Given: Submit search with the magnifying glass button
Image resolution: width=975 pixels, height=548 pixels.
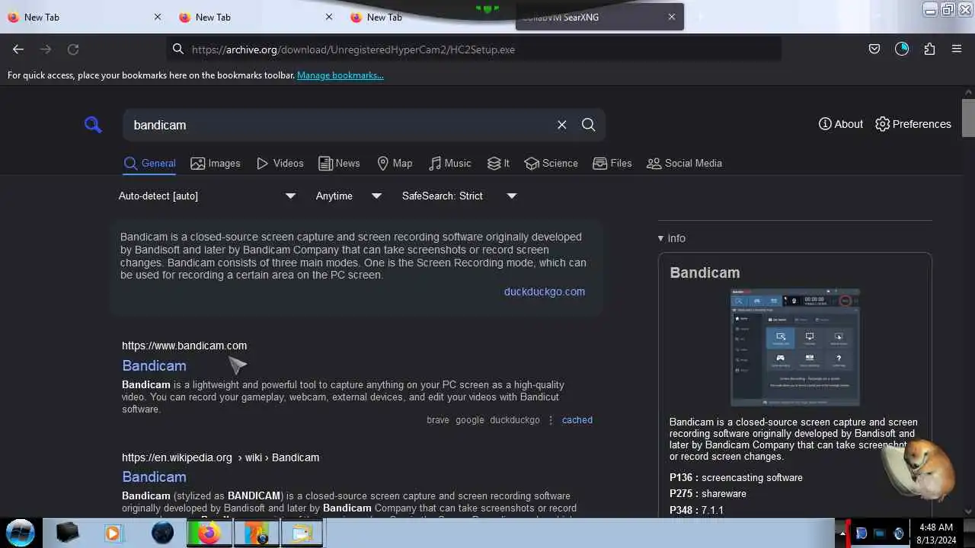Looking at the screenshot, I should [x=589, y=125].
